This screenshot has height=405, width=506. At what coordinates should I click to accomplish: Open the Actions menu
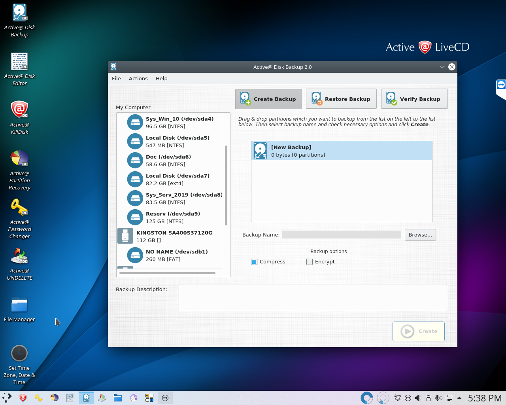(x=138, y=79)
